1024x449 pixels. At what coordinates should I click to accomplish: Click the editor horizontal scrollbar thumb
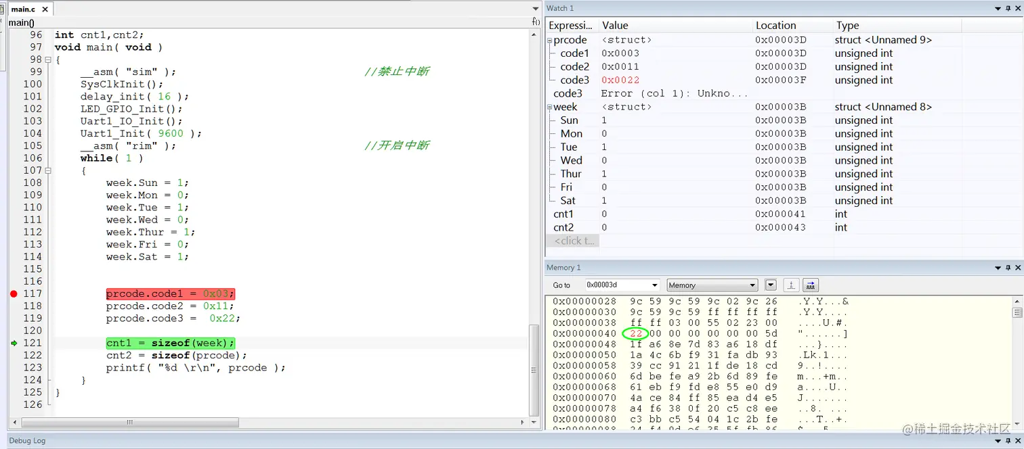click(x=129, y=423)
